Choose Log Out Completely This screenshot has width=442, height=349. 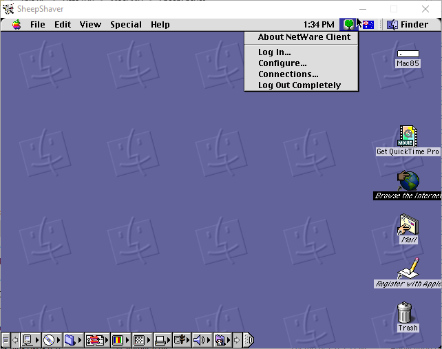[302, 85]
